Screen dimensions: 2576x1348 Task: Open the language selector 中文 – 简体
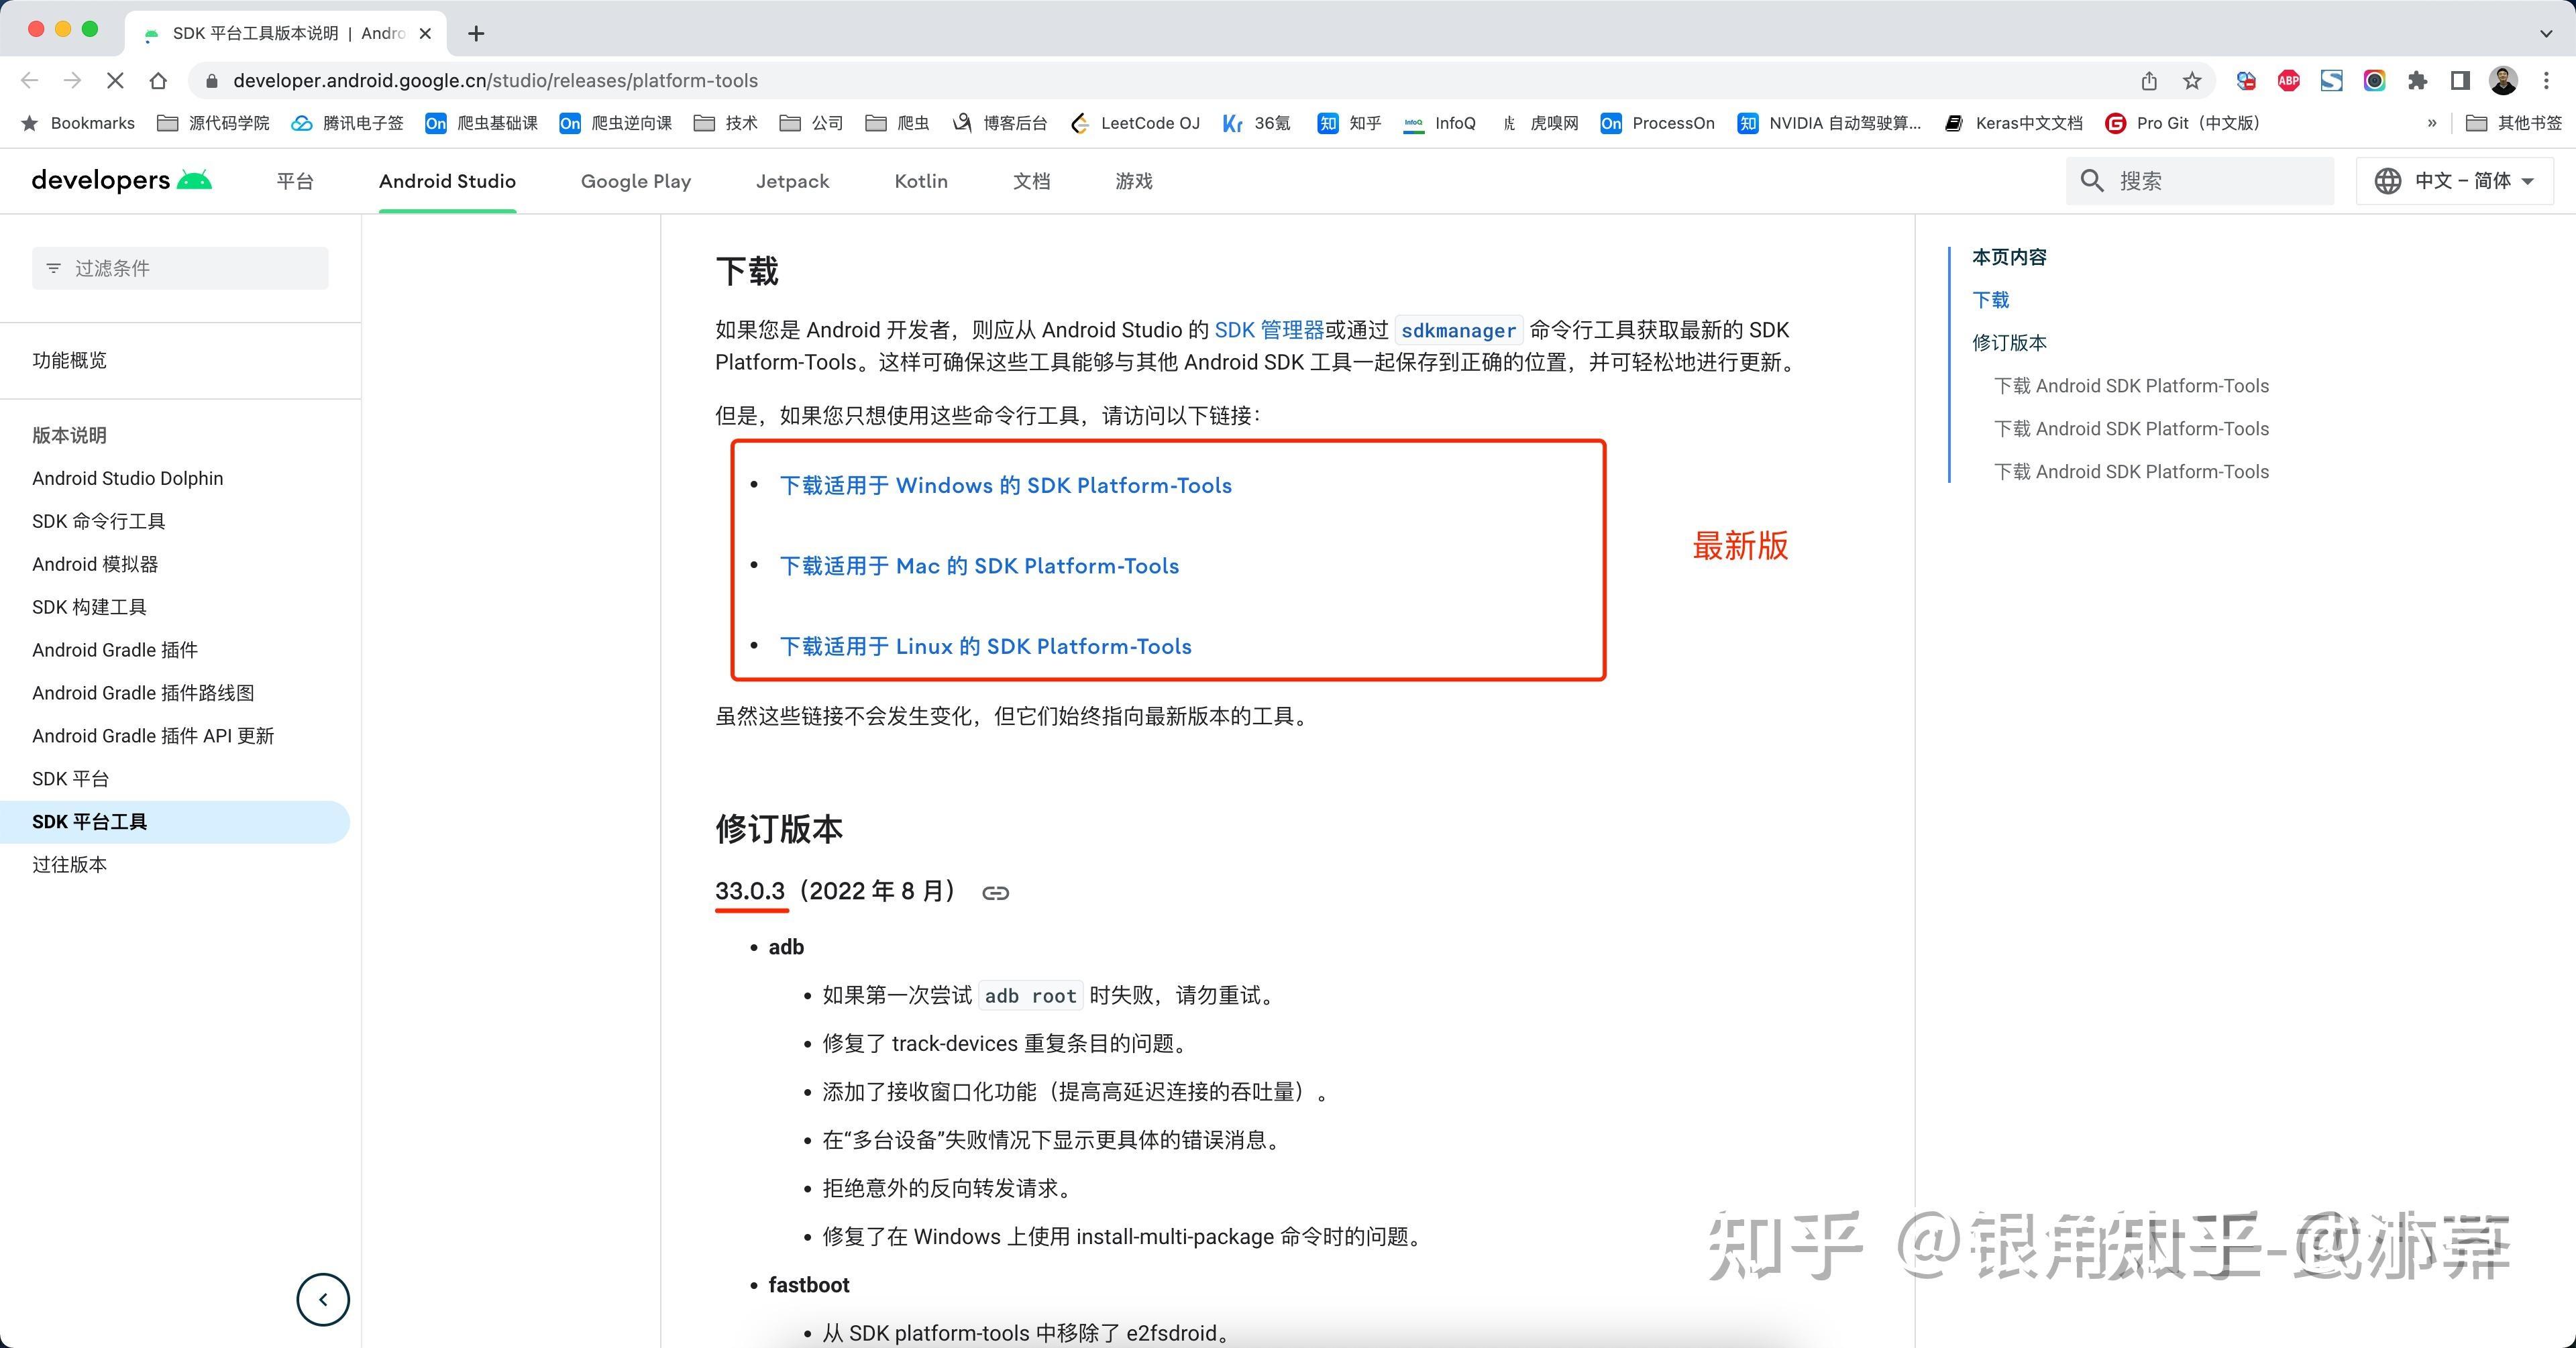(2455, 181)
